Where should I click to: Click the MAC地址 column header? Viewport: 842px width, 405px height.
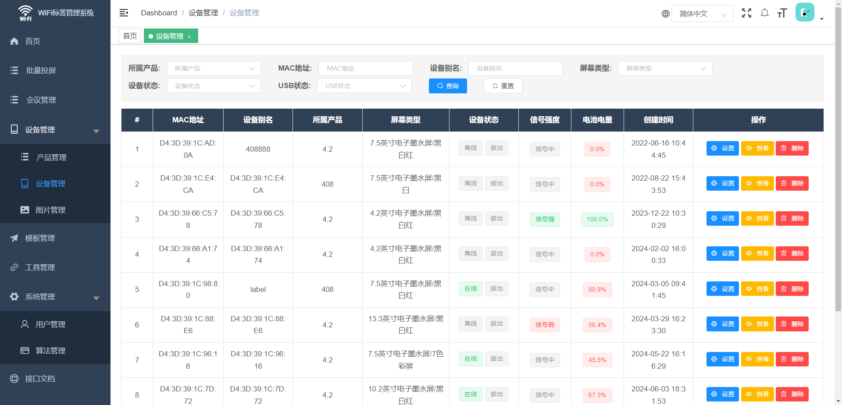point(188,120)
